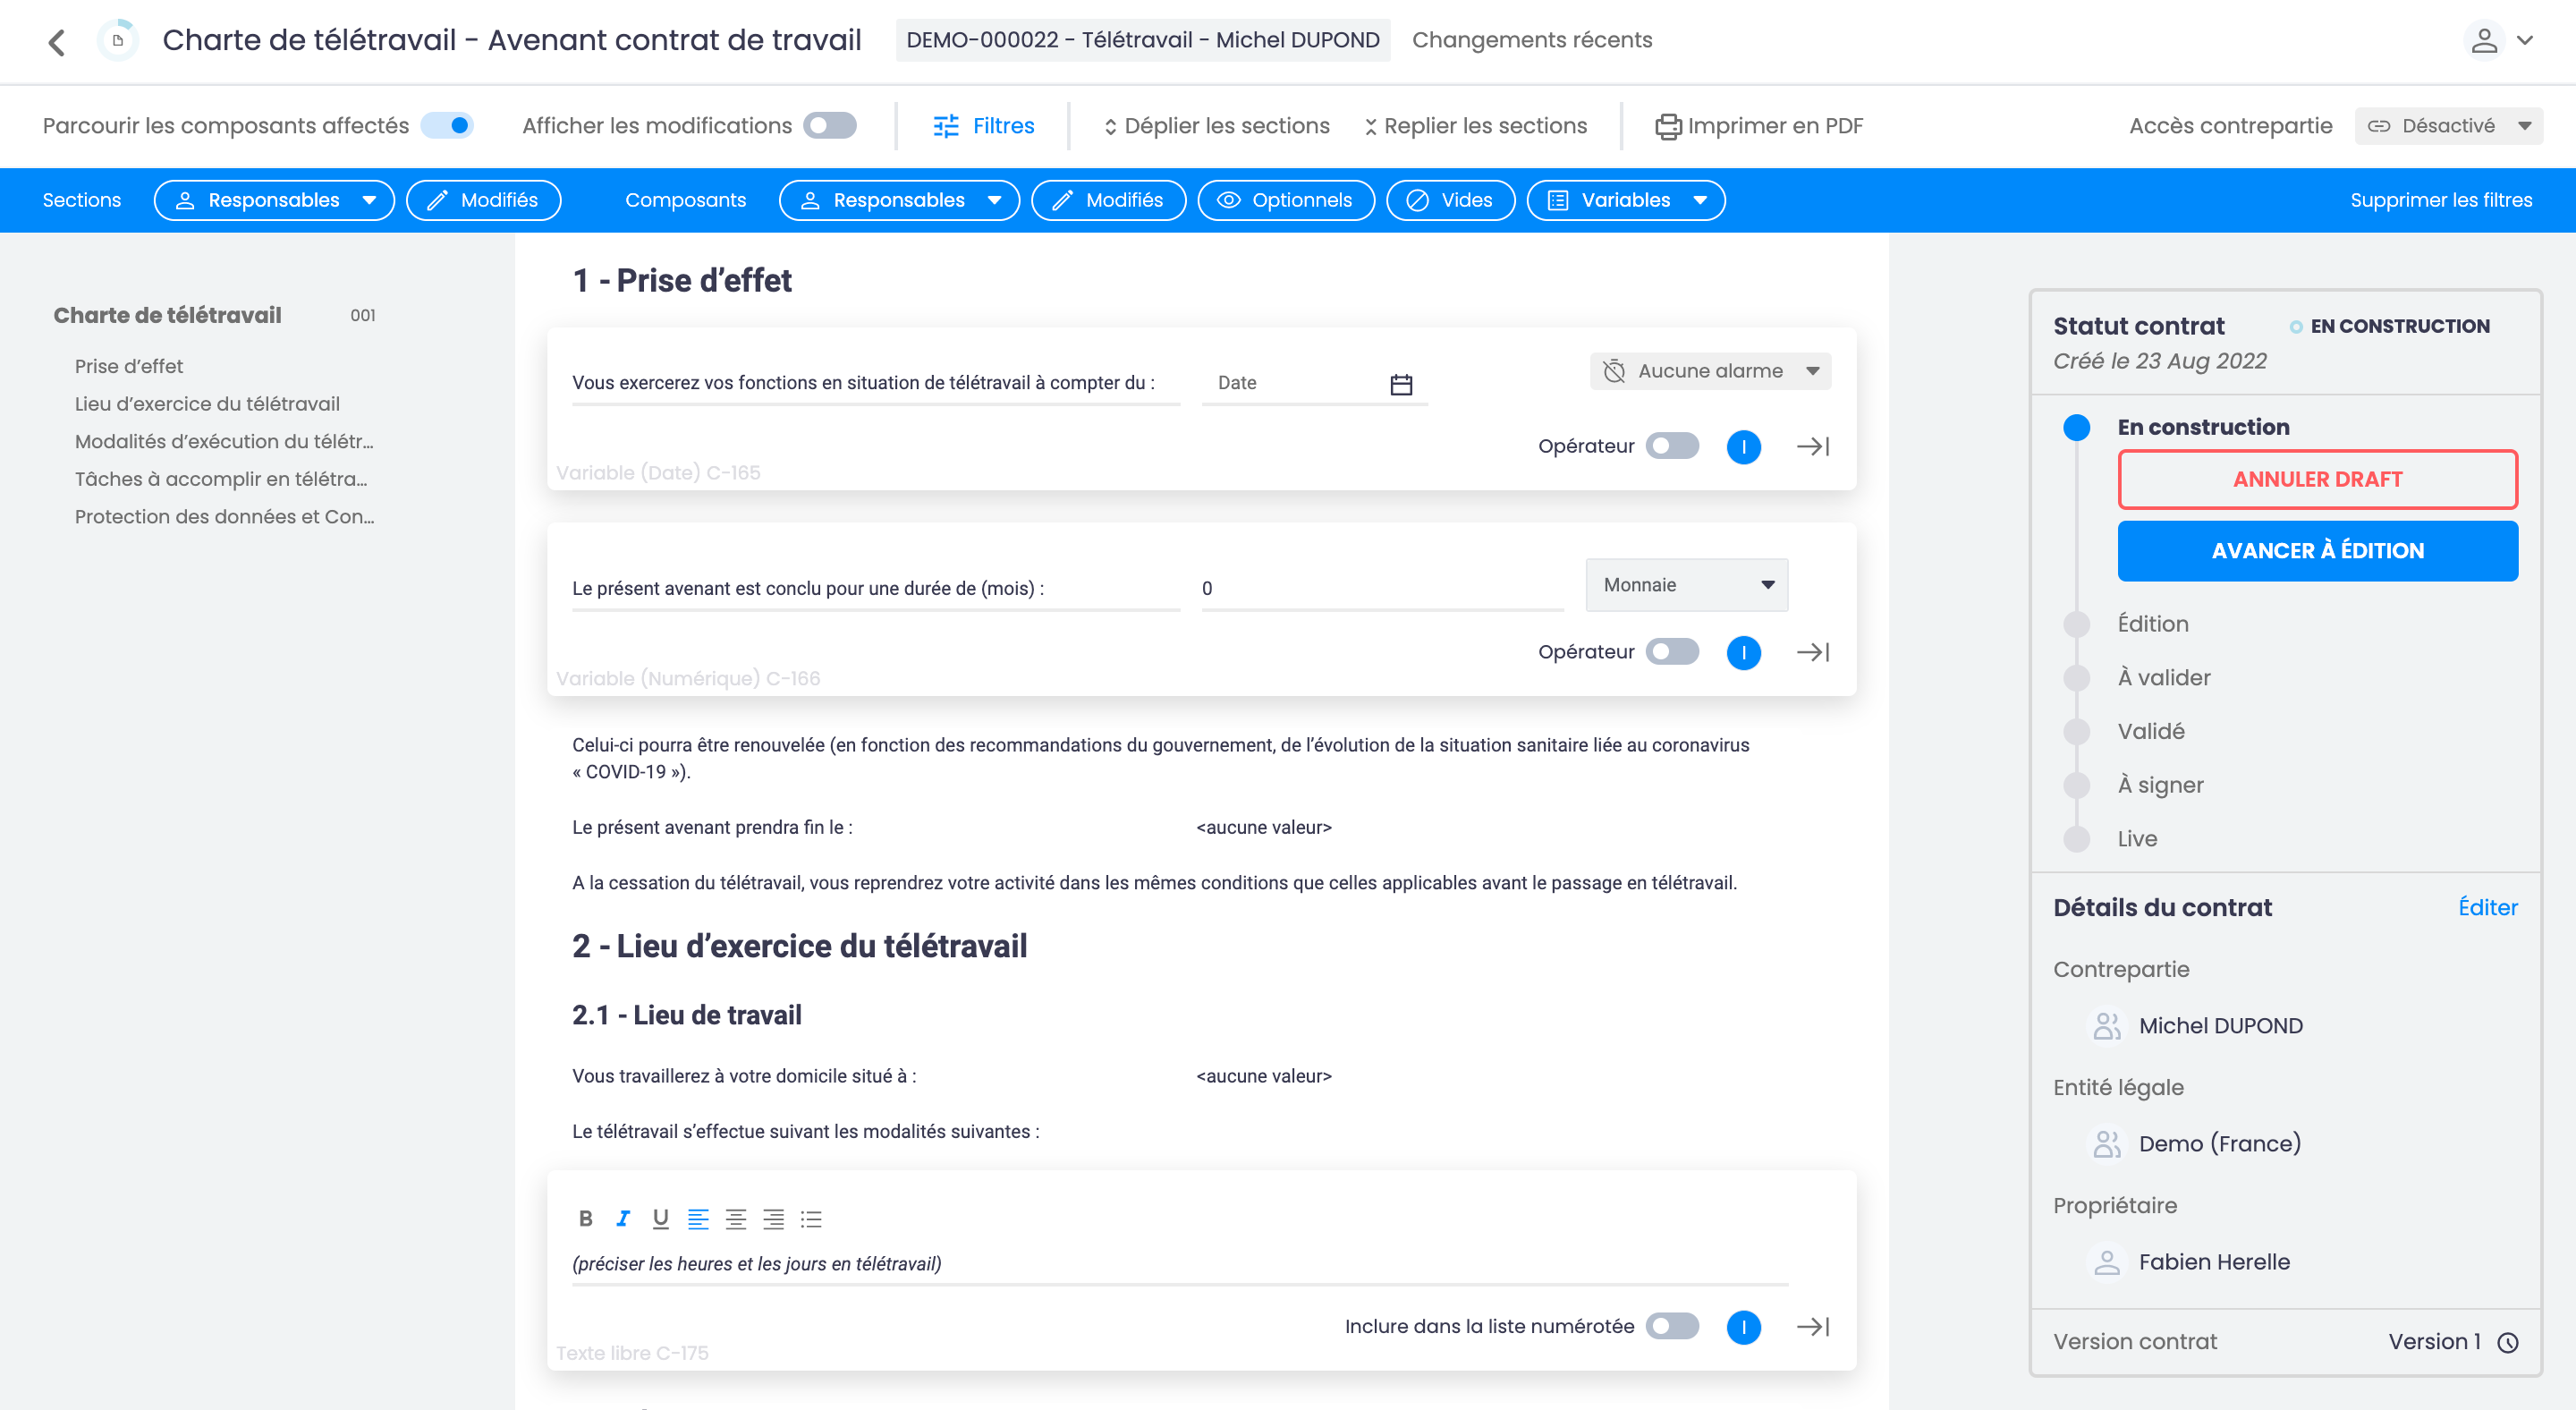Select Changements récents at the top
This screenshot has height=1410, width=2576.
[x=1532, y=40]
